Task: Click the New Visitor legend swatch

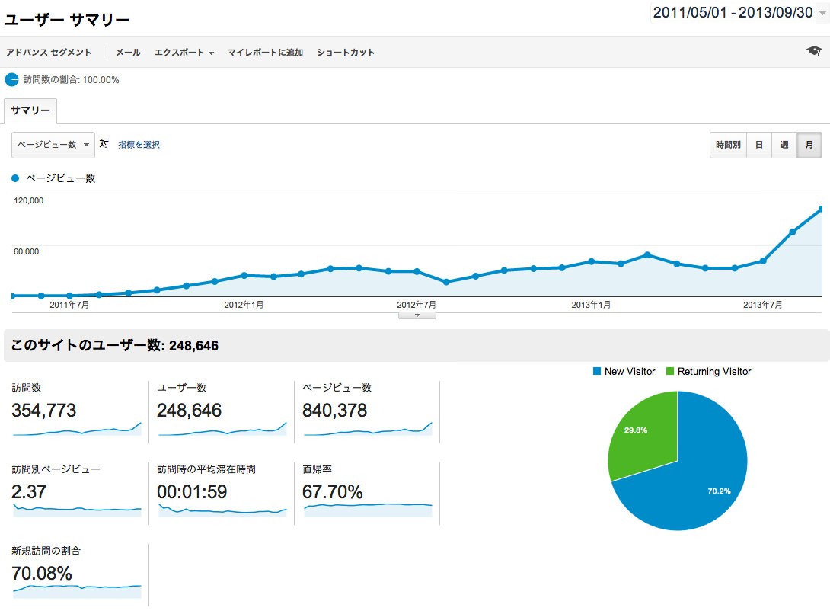Action: pos(597,371)
